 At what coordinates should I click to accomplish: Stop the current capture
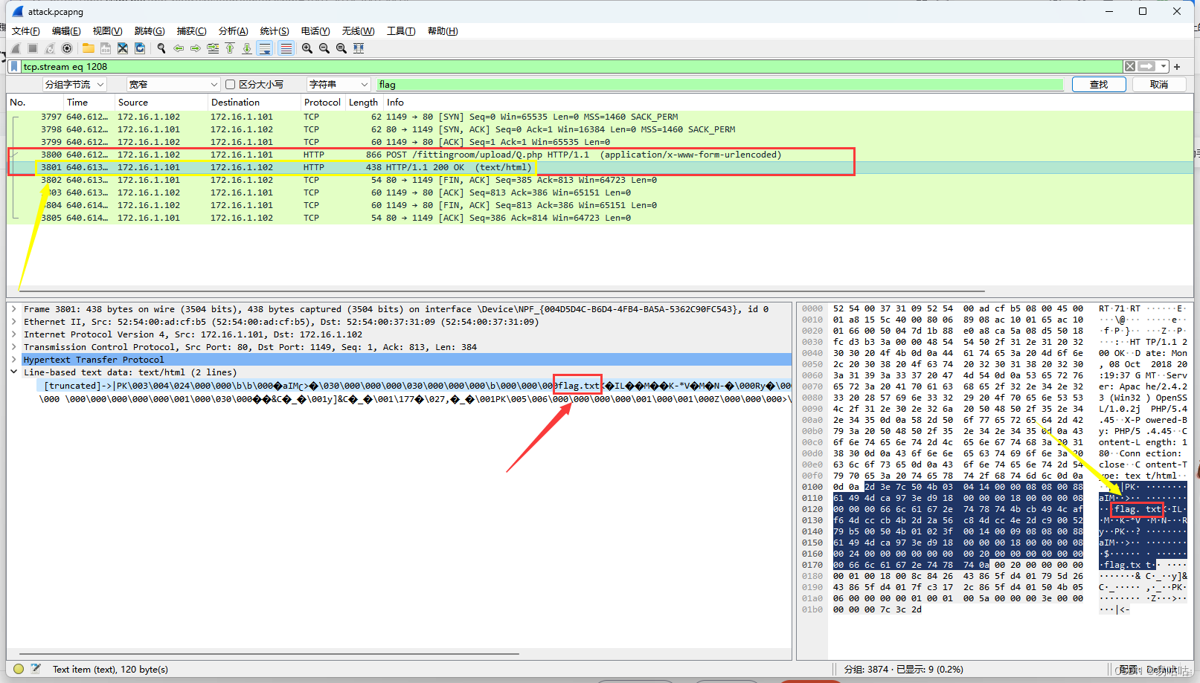point(33,48)
